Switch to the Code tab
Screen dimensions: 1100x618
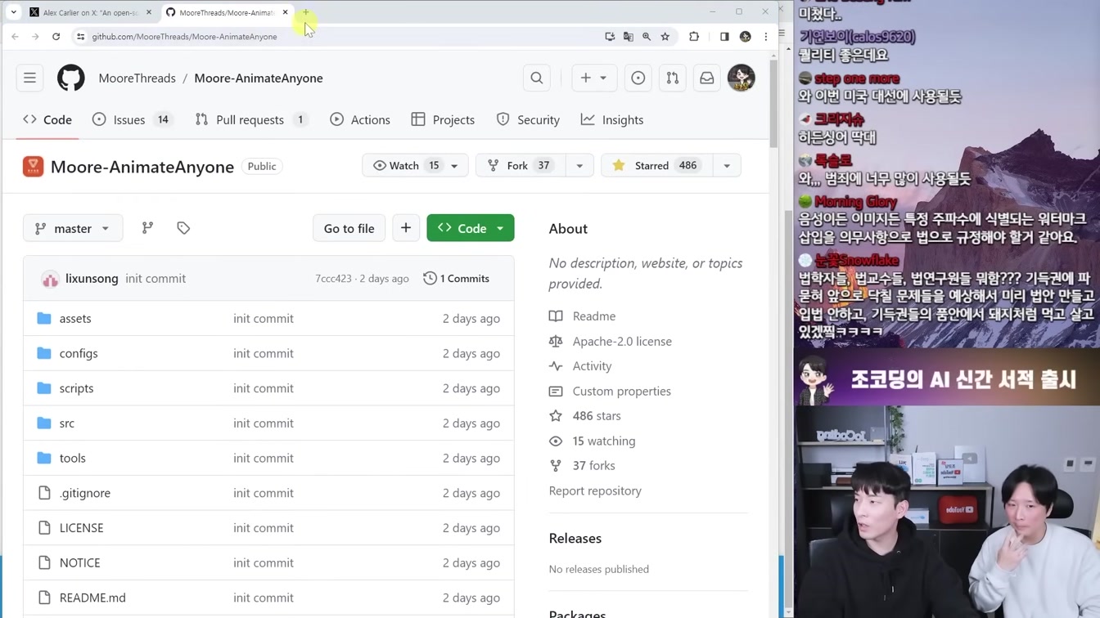point(47,120)
